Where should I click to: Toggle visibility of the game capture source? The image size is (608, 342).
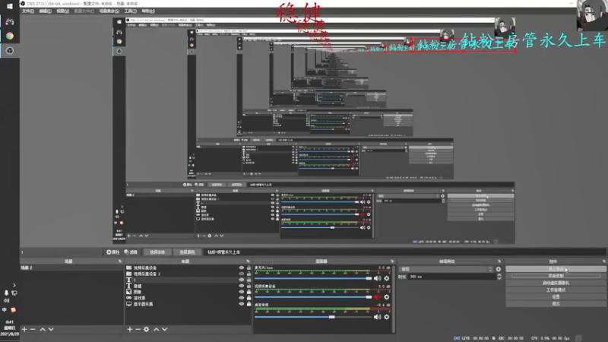pos(242,298)
